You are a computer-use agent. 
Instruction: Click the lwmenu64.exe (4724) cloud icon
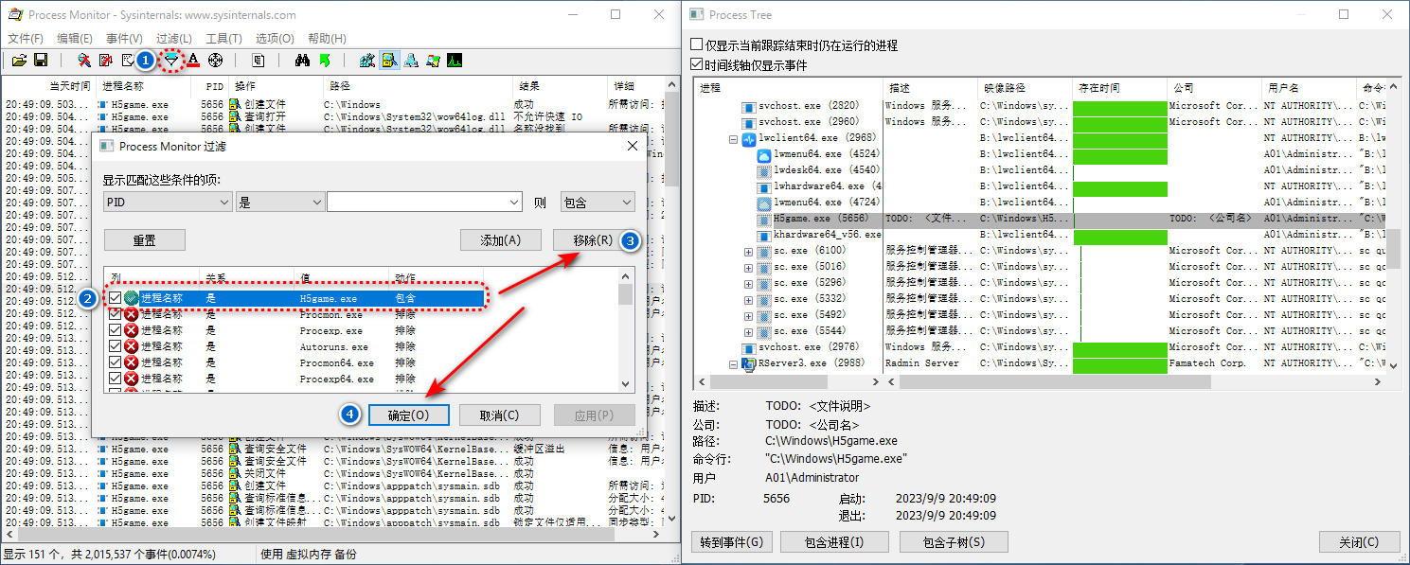[764, 203]
